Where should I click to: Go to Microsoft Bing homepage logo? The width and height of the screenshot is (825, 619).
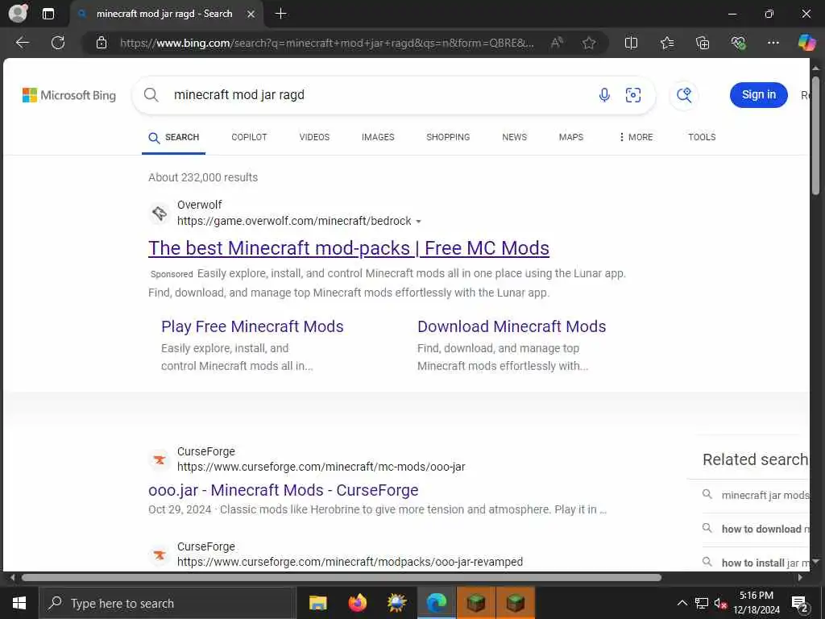pos(69,95)
